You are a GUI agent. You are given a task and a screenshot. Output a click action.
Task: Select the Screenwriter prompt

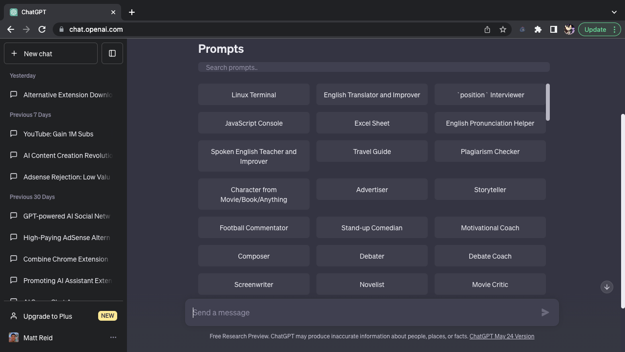click(x=254, y=284)
